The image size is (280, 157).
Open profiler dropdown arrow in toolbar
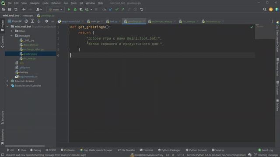coord(91,10)
